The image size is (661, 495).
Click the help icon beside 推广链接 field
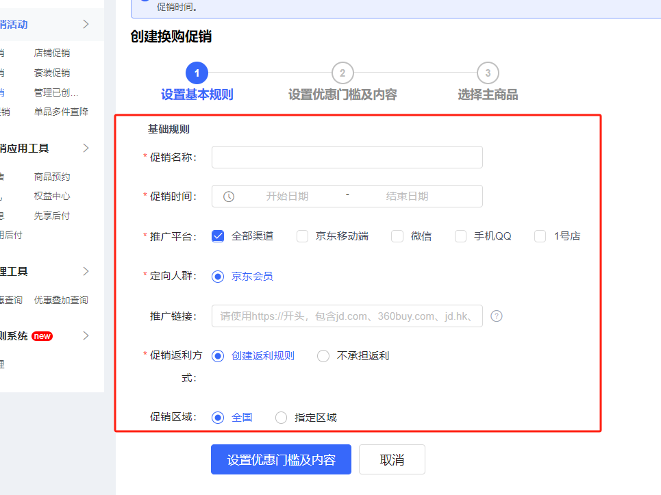click(497, 316)
